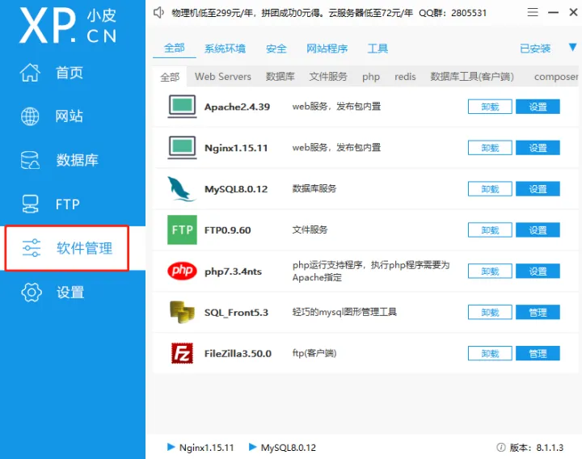582x459 pixels.
Task: Click the FTP server icon in sidebar
Action: click(x=30, y=204)
